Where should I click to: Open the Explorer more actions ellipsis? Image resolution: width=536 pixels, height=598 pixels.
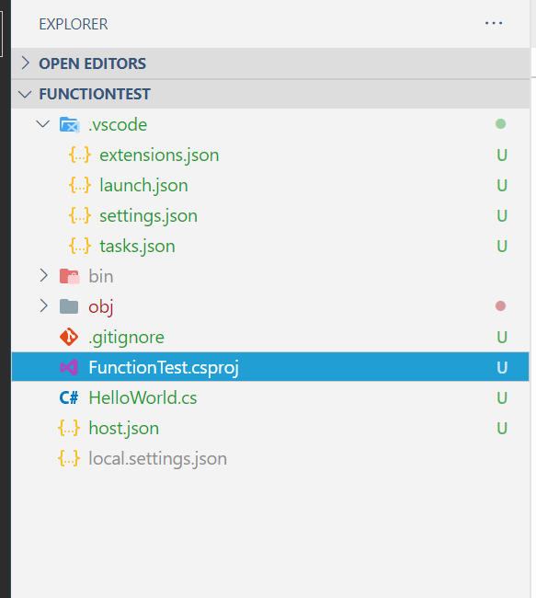point(494,23)
